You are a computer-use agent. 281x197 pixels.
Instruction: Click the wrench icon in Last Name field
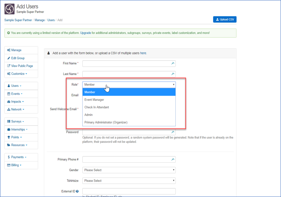(173, 74)
